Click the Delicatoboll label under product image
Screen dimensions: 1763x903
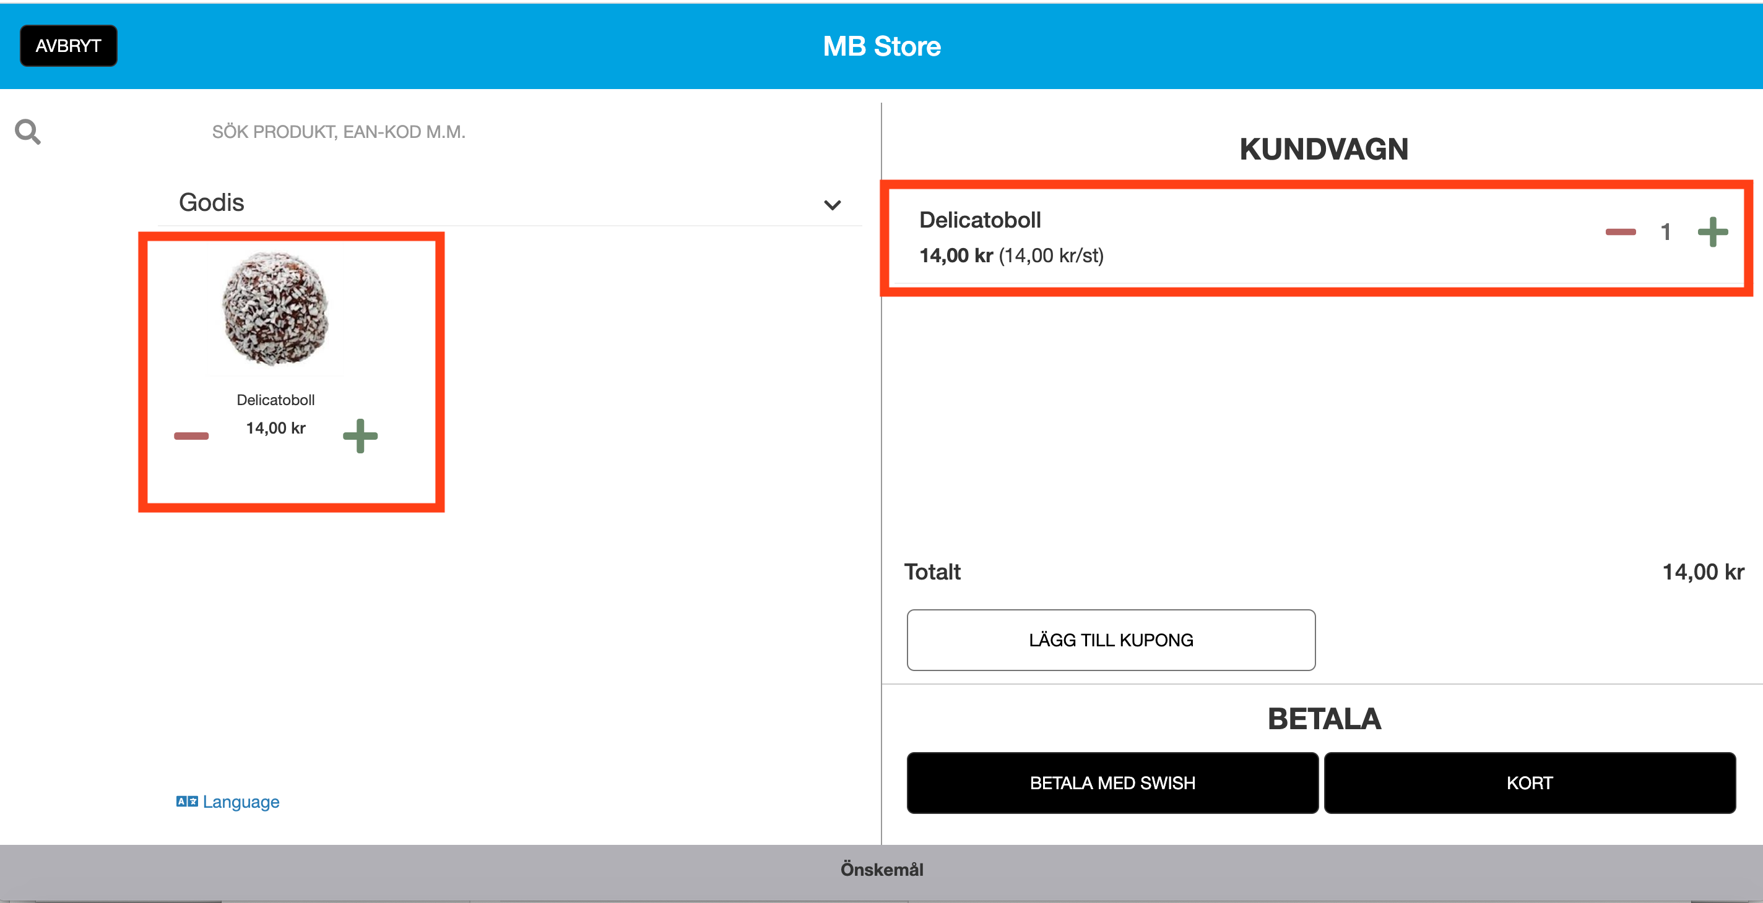click(x=275, y=400)
